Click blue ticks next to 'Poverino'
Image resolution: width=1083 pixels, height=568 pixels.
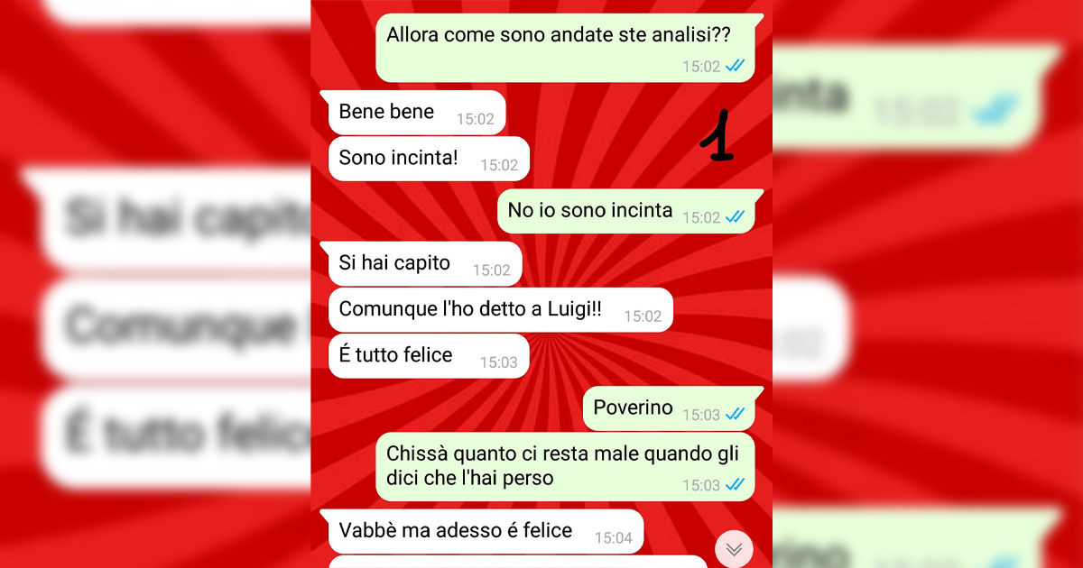tap(735, 414)
